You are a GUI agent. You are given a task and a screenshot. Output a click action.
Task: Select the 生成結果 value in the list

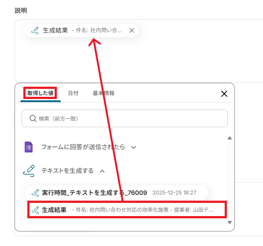[127, 209]
